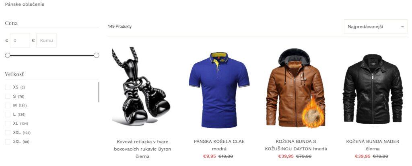Click the left price slider handle
The height and width of the screenshot is (166, 412).
click(8, 55)
